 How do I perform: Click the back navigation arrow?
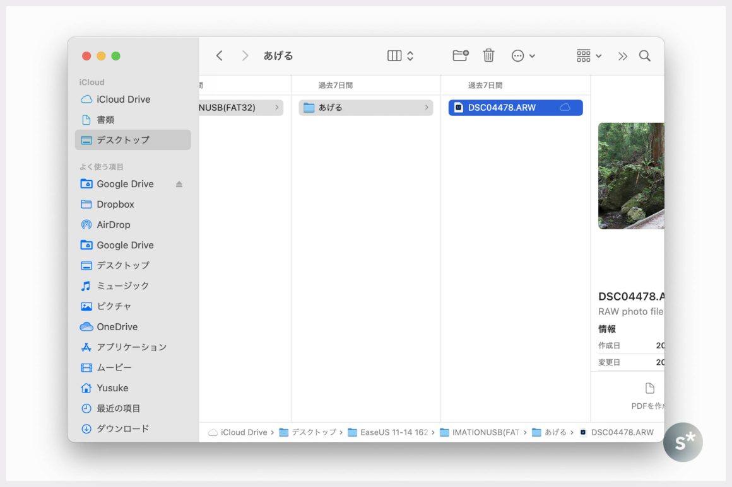point(219,56)
